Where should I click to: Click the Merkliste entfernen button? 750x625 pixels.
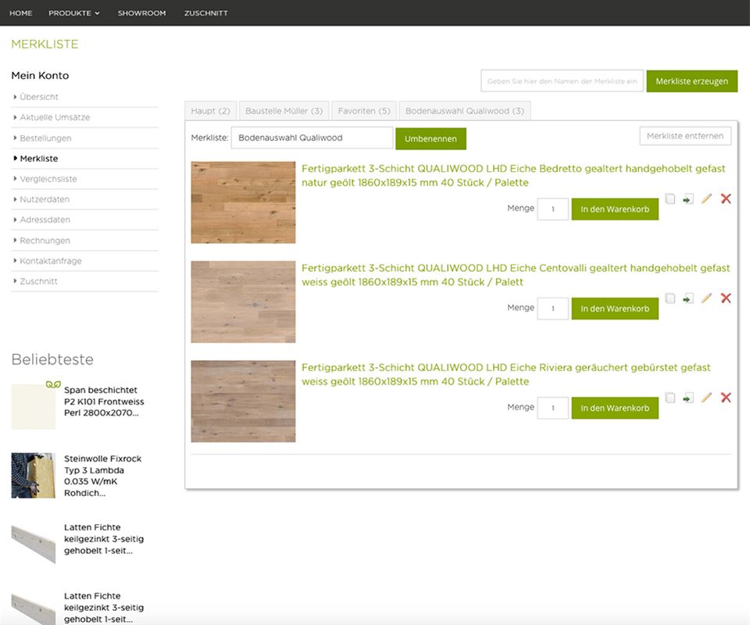tap(685, 136)
